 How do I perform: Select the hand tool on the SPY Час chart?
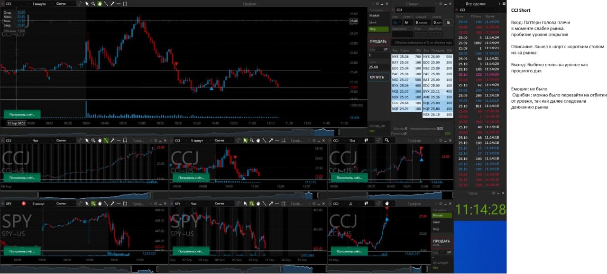click(258, 203)
